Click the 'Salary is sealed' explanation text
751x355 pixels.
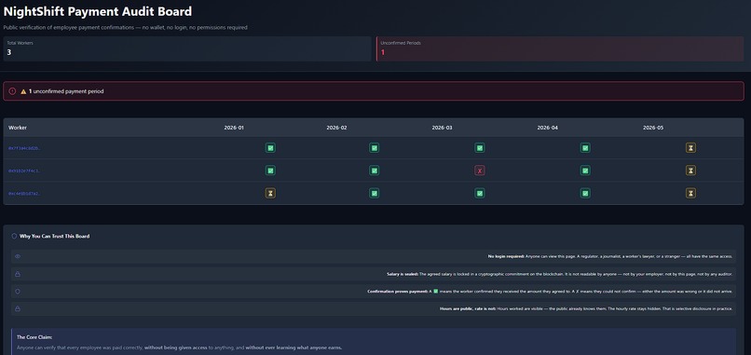(560, 274)
